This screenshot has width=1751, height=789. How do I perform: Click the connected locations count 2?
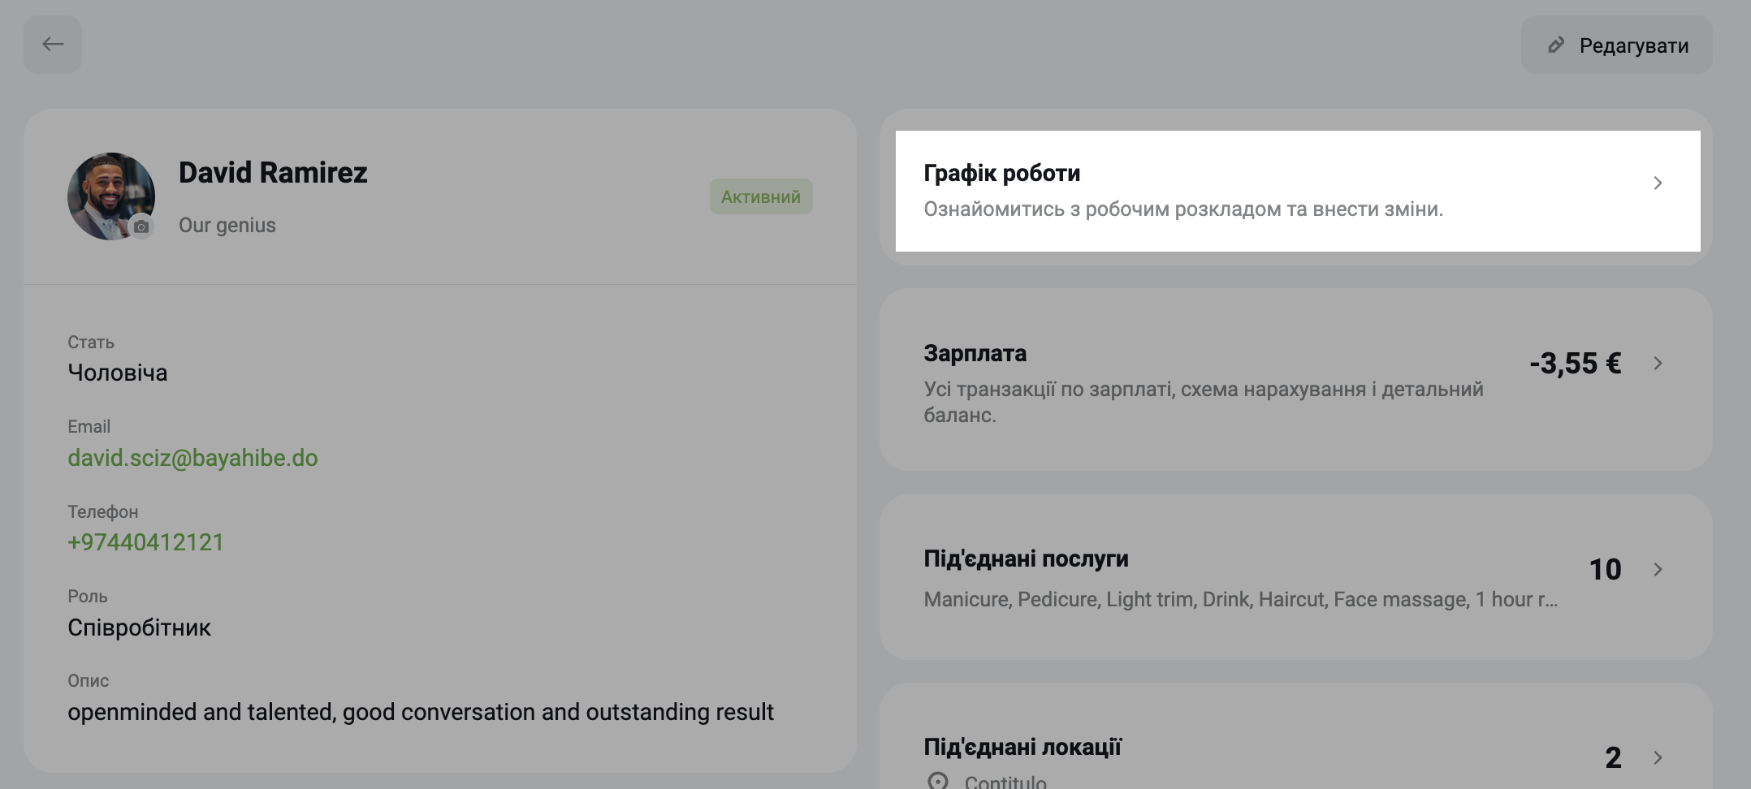tap(1613, 758)
